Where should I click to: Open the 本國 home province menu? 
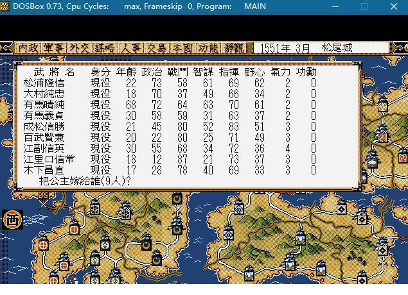coord(182,48)
